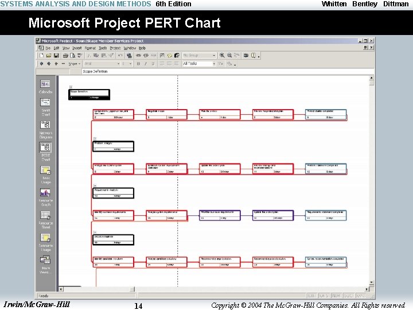Collapse the Requirements Analysis summary node
Viewport: 413px width, 310px height.
pos(95,185)
